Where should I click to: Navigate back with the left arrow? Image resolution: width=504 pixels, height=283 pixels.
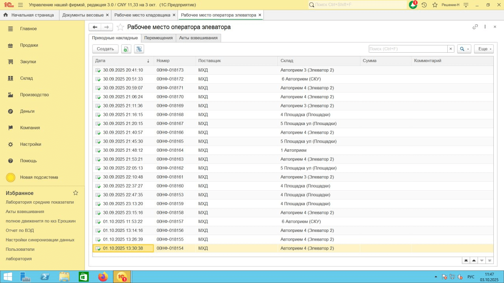point(95,27)
